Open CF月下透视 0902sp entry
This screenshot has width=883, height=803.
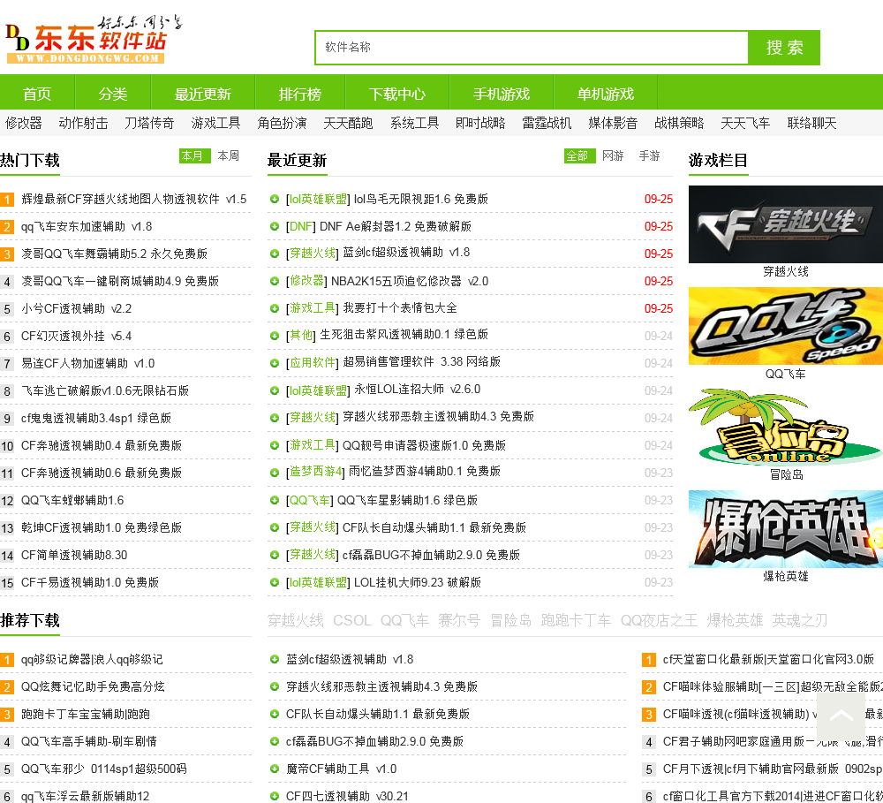click(x=772, y=769)
